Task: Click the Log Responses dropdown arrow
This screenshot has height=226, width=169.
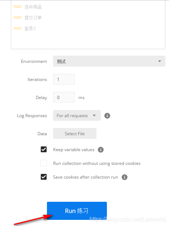Action: pyautogui.click(x=94, y=115)
